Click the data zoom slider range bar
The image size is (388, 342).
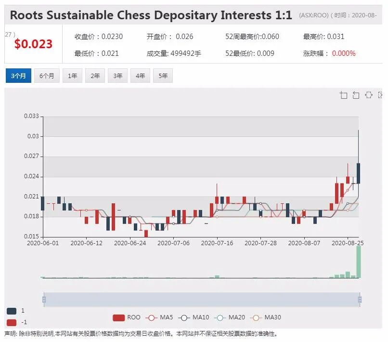(202, 300)
